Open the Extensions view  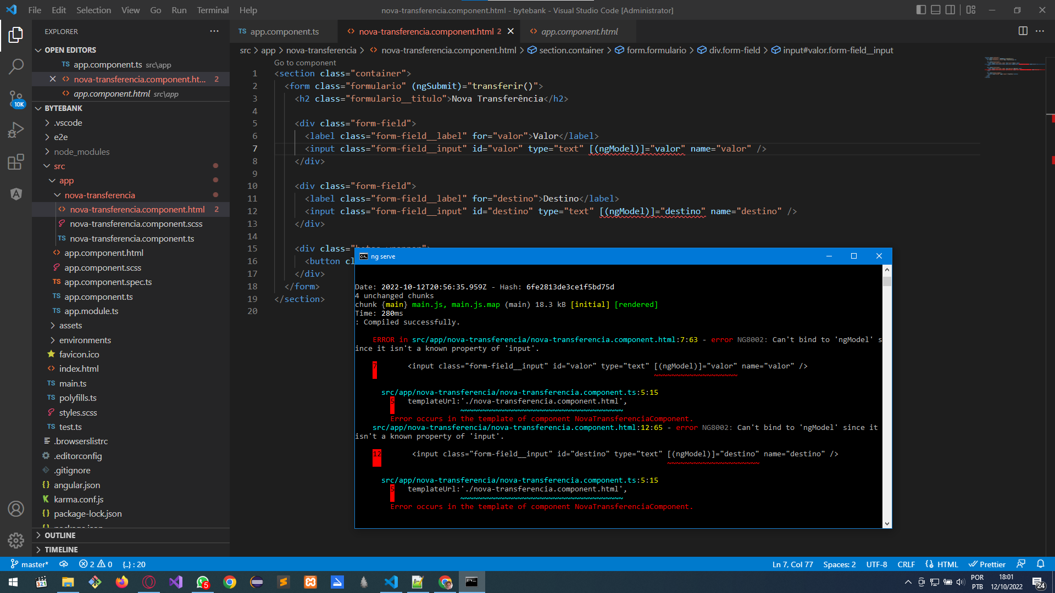[16, 162]
